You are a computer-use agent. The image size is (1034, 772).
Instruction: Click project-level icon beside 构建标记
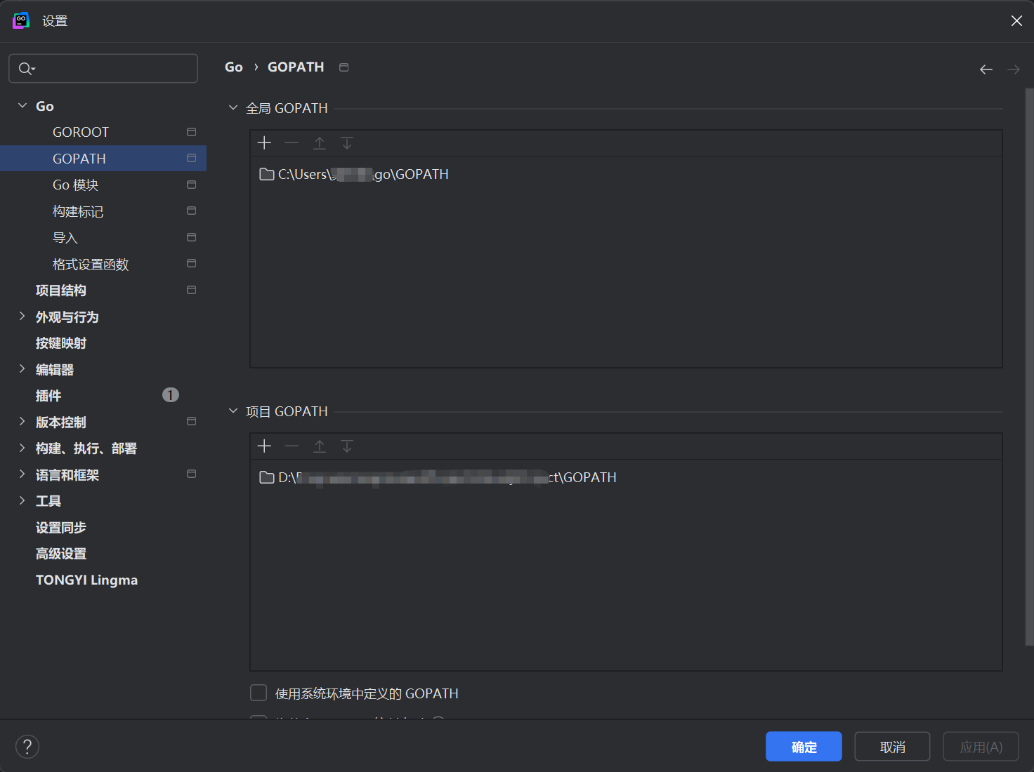point(191,211)
